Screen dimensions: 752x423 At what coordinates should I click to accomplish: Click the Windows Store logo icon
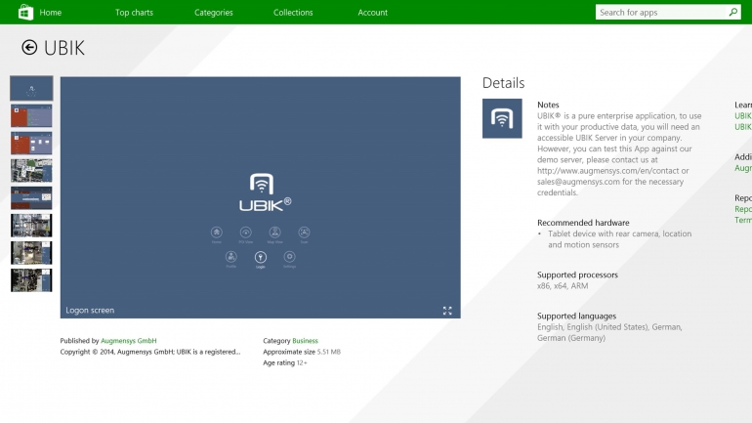click(x=25, y=12)
